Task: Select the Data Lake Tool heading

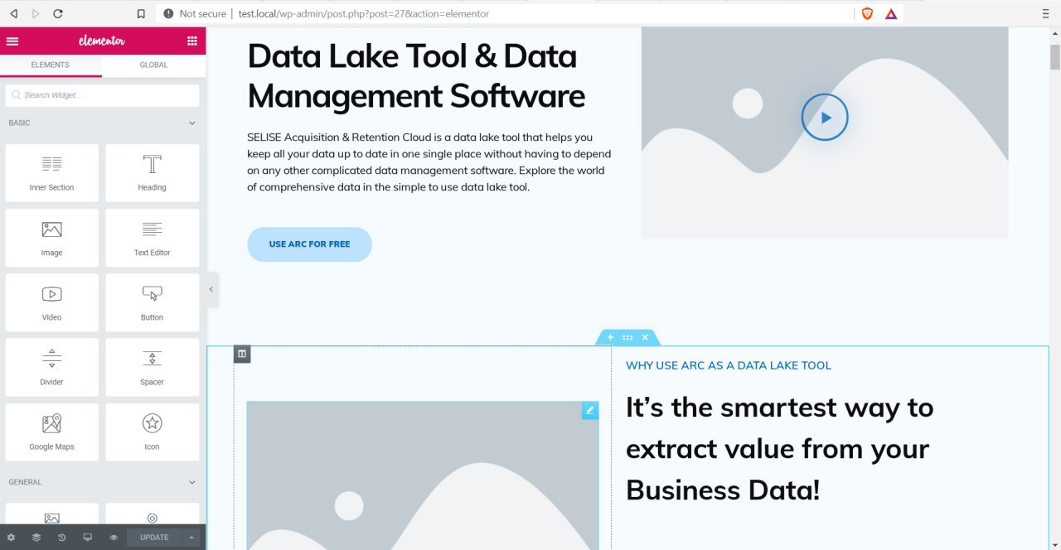Action: tap(416, 76)
